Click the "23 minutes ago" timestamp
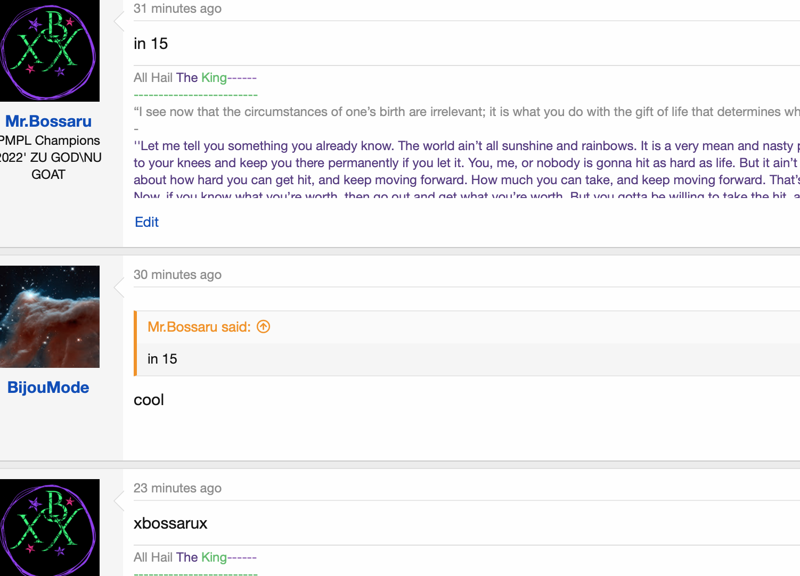 (177, 488)
